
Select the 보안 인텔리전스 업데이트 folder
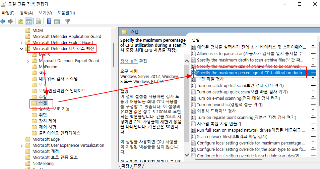[59, 90]
